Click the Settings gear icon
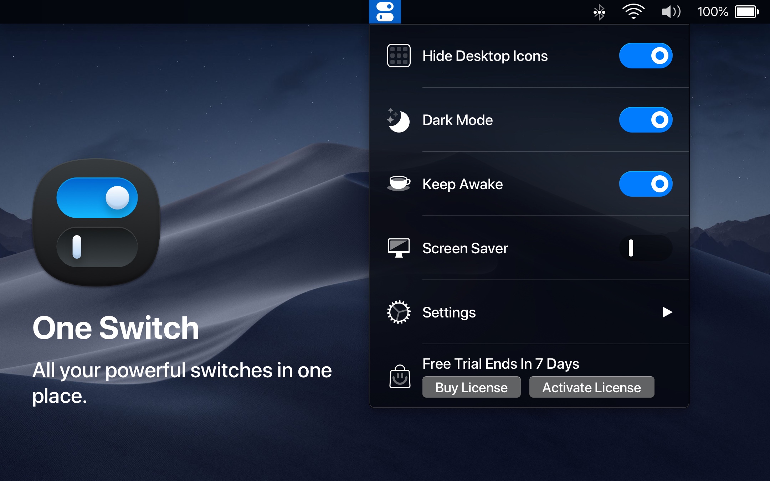Viewport: 770px width, 481px height. point(398,312)
